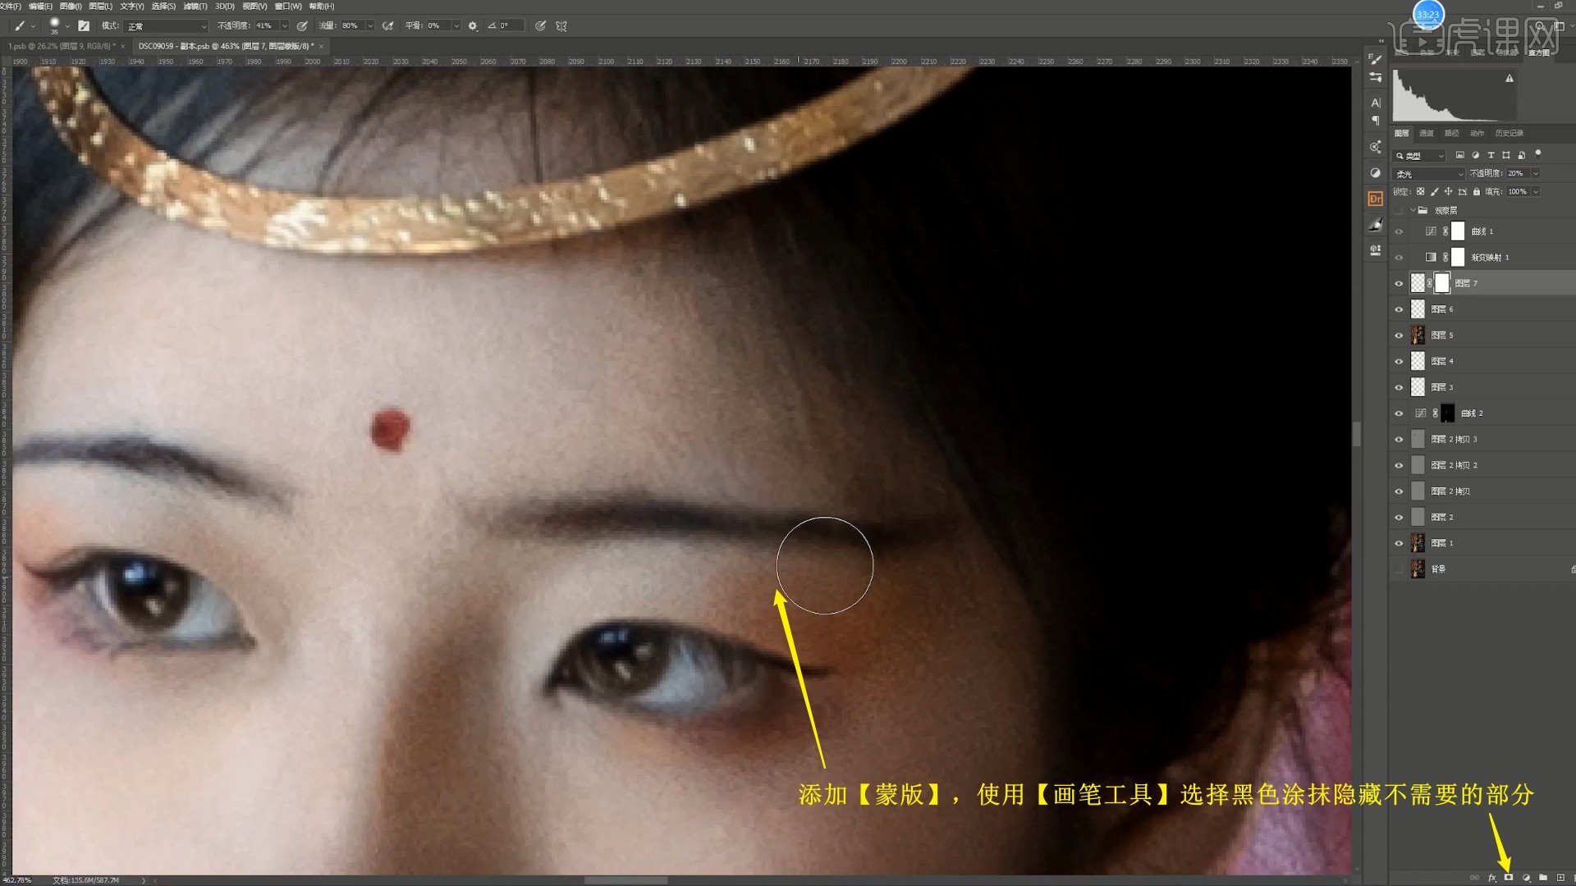
Task: Click the Add layer mask icon
Action: (x=1509, y=878)
